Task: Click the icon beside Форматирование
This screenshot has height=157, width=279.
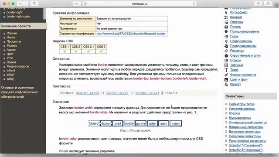Action: [226, 75]
